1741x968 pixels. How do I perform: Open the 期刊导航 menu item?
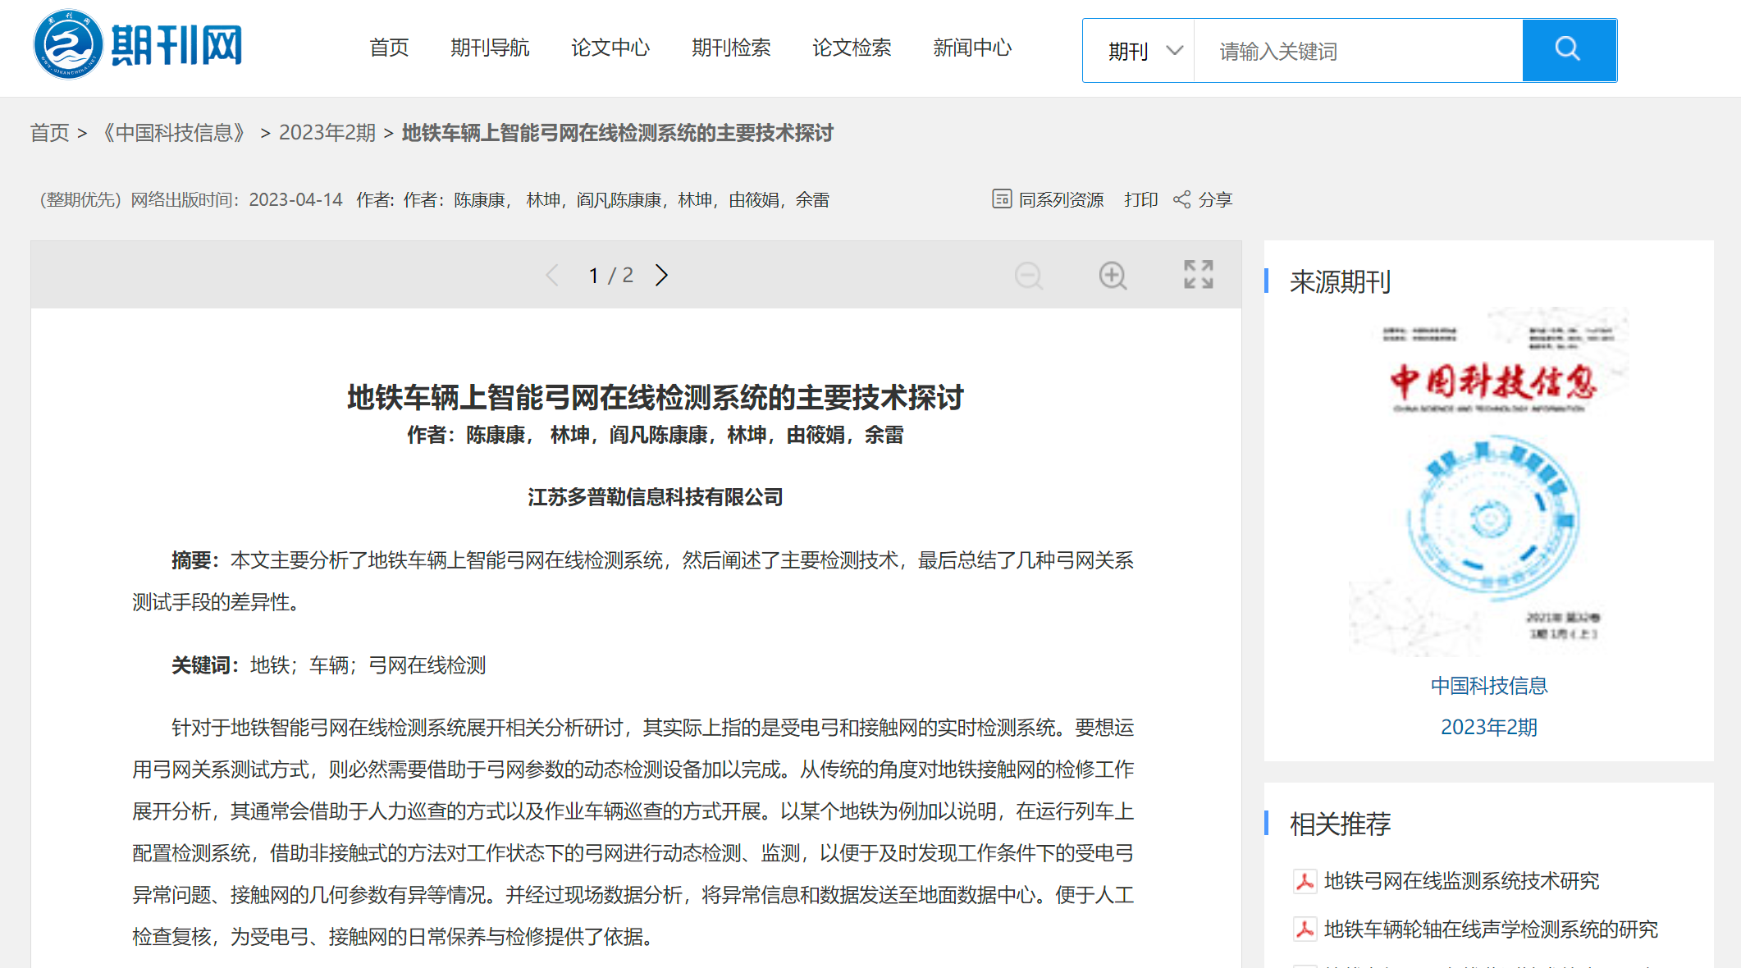click(x=490, y=48)
